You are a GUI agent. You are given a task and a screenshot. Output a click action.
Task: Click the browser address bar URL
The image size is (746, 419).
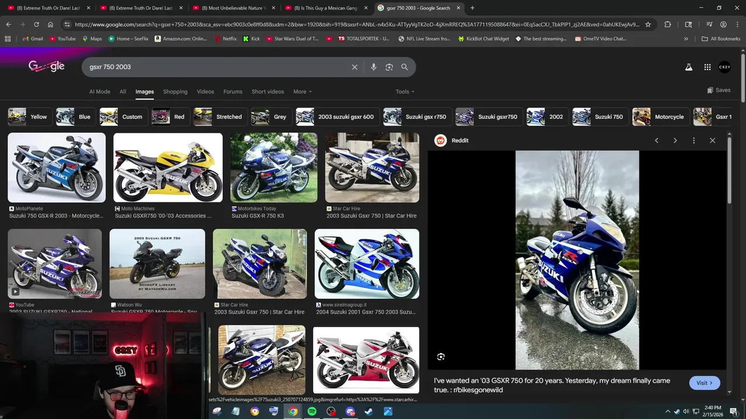pyautogui.click(x=357, y=24)
